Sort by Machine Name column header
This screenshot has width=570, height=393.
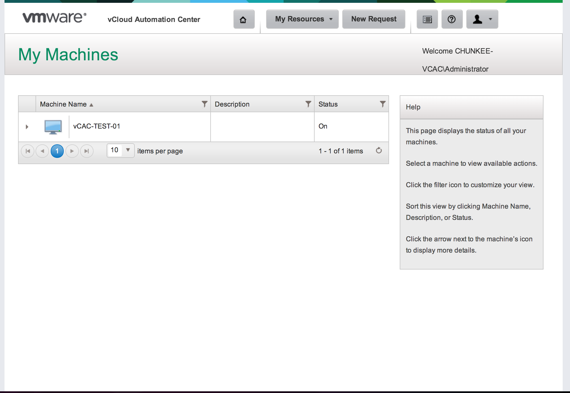[63, 104]
